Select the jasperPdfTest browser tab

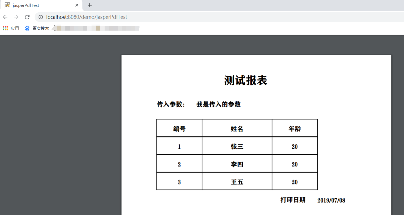[x=41, y=5]
